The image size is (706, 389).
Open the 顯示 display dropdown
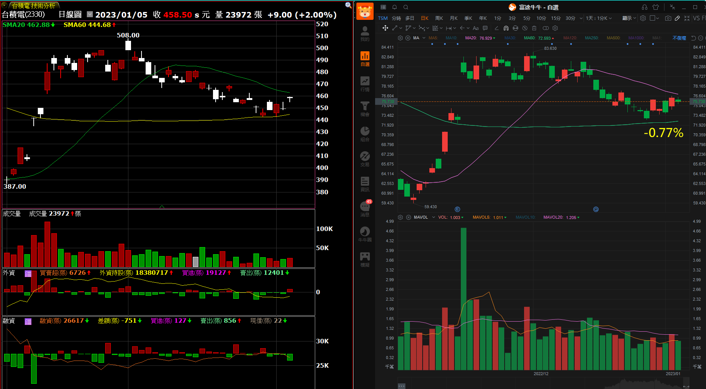[629, 18]
